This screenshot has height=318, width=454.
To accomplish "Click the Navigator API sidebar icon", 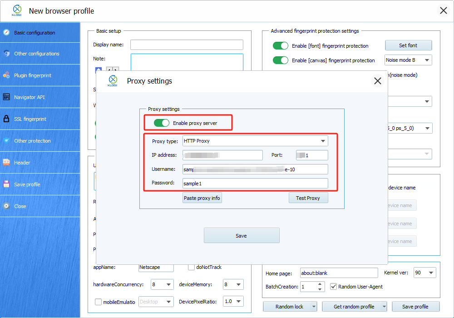I will 6,97.
